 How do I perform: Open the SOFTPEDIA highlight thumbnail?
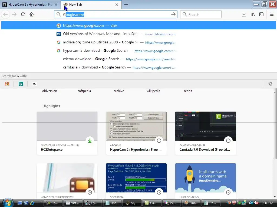point(136,178)
